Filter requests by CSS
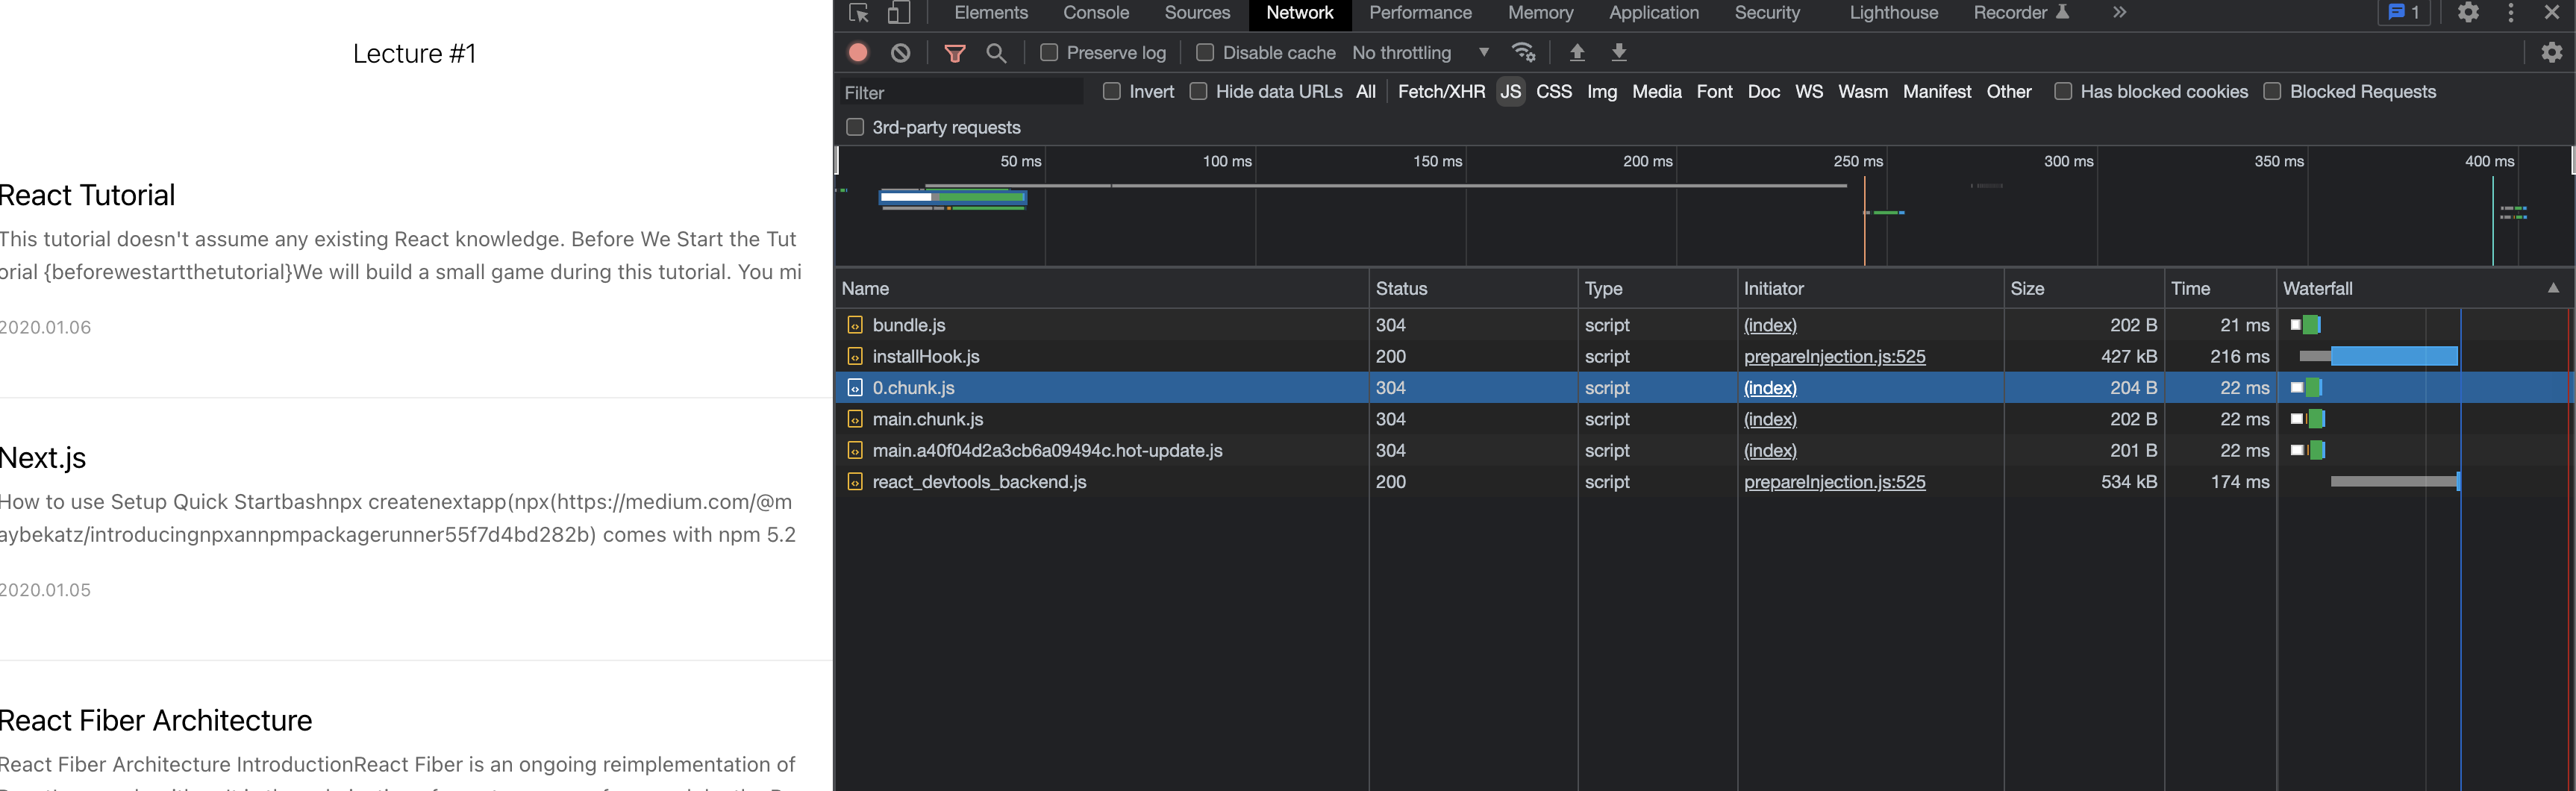Screen dimensions: 2576x791 pos(1553,92)
